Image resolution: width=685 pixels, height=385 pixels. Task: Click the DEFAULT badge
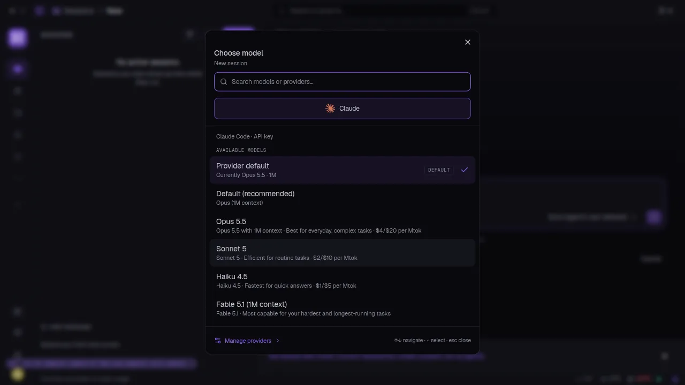[439, 170]
